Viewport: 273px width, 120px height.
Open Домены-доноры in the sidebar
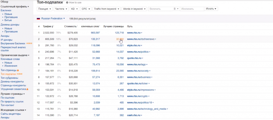point(10,25)
